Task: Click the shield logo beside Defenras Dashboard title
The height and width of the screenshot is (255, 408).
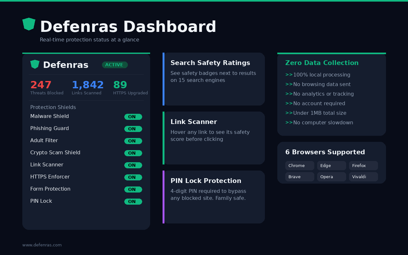Action: 29,24
